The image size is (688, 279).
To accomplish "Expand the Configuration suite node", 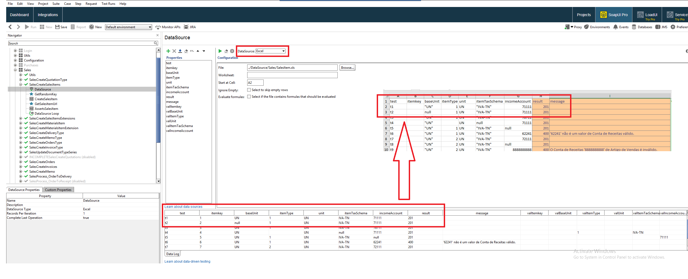I will click(15, 60).
